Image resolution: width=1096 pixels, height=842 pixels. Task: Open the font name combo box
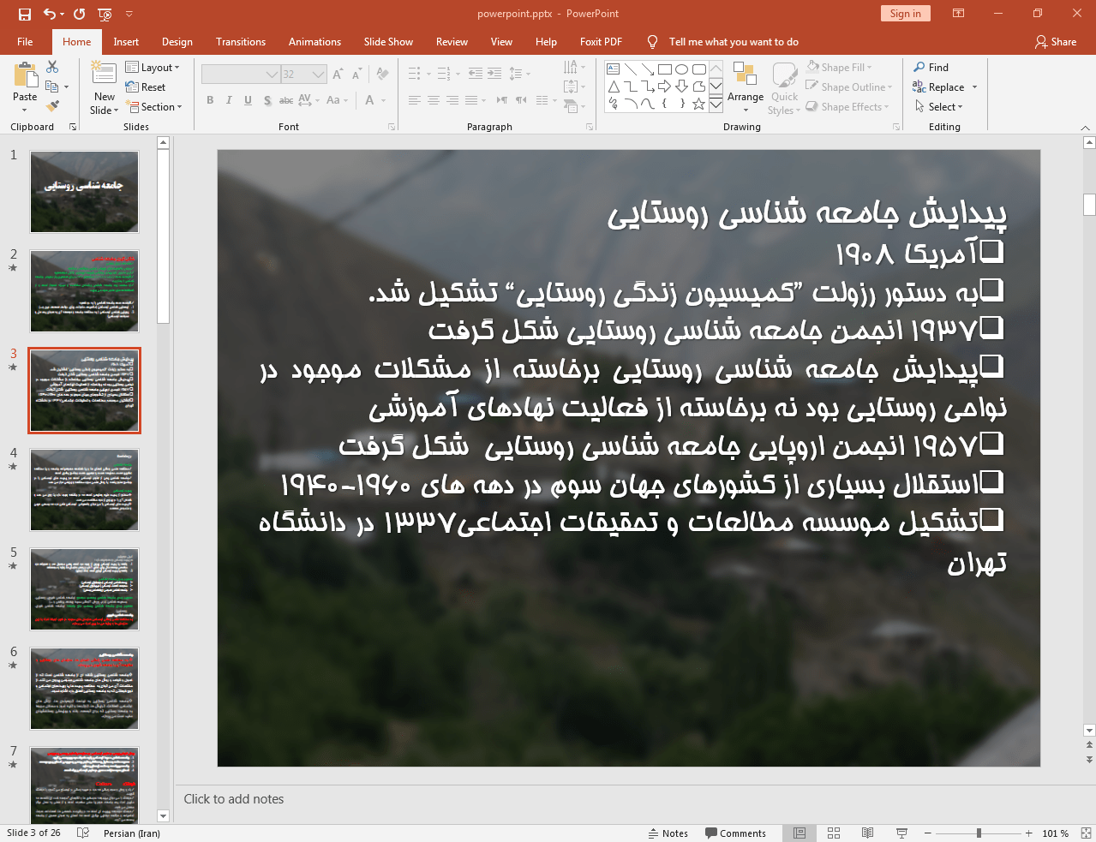tap(241, 75)
